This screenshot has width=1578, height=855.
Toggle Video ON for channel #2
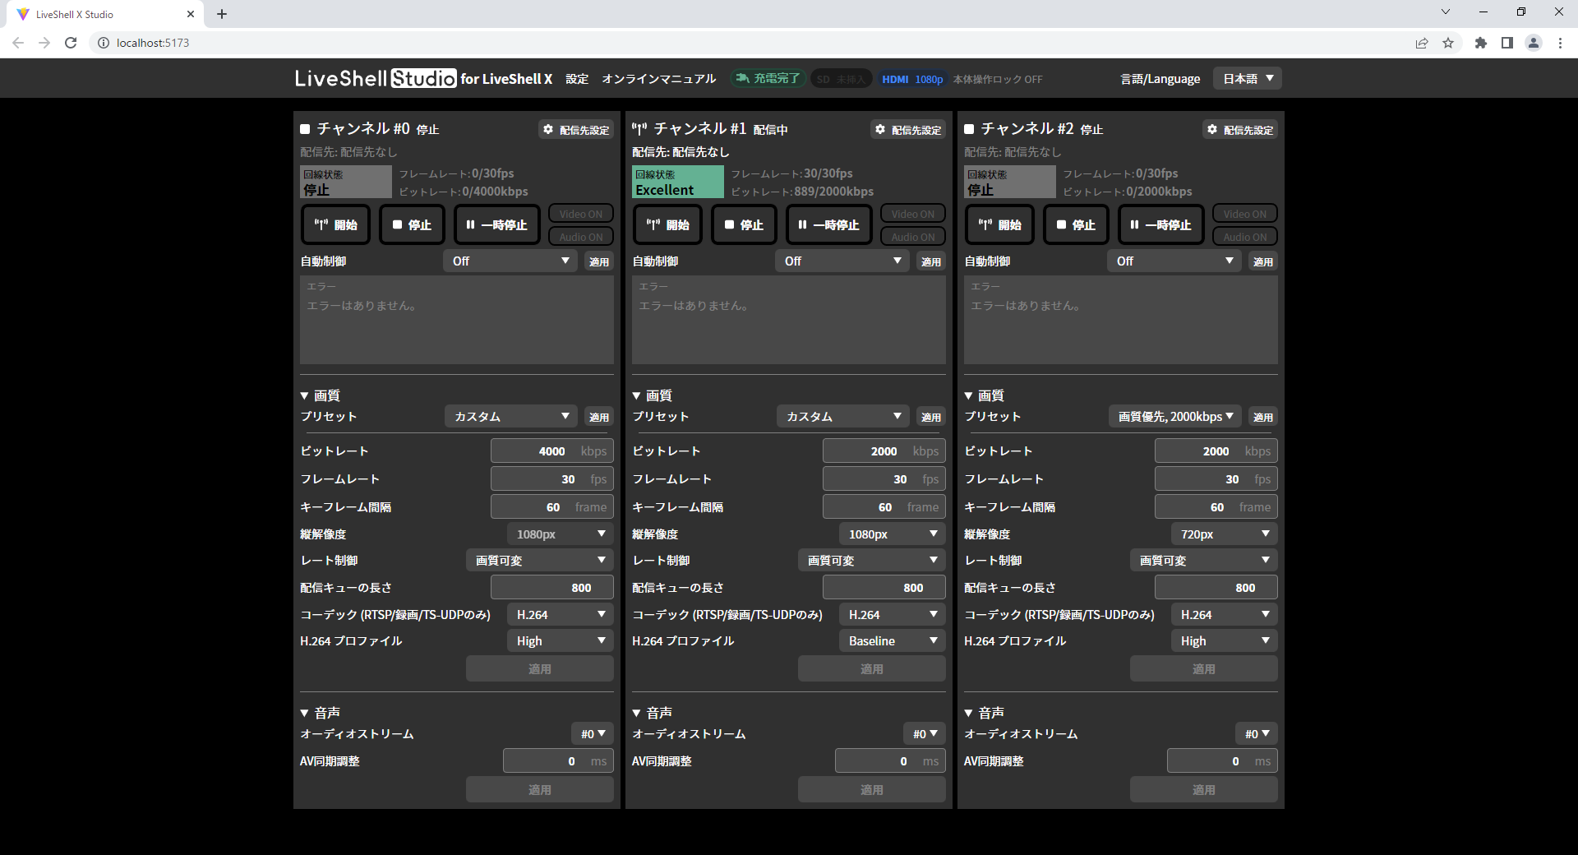1244,213
